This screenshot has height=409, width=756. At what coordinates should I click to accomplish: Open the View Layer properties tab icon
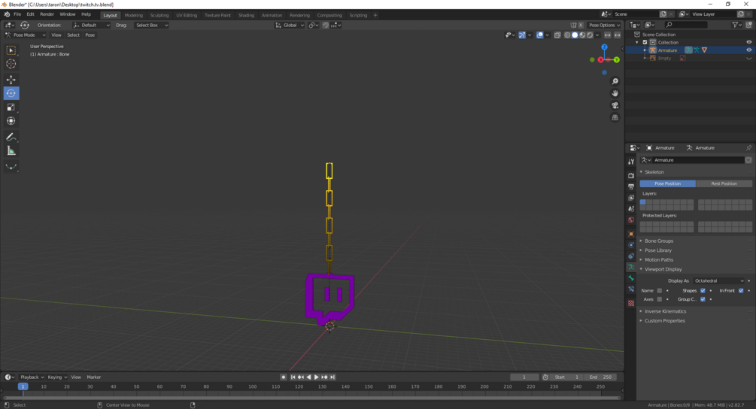point(630,198)
